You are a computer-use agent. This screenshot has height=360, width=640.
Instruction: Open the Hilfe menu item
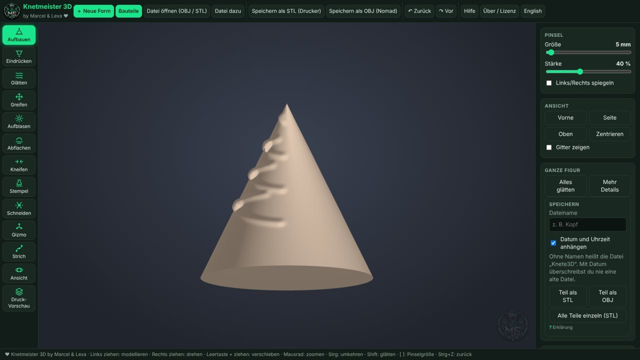click(x=469, y=11)
